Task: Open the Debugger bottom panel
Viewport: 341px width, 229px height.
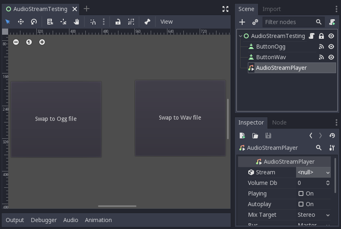Action: [44, 220]
